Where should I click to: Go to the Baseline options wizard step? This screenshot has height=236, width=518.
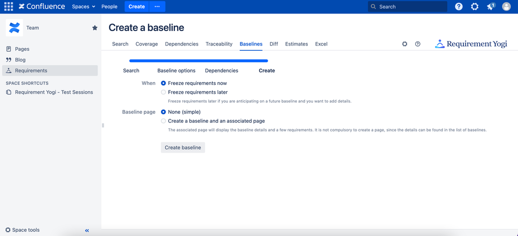pyautogui.click(x=176, y=70)
